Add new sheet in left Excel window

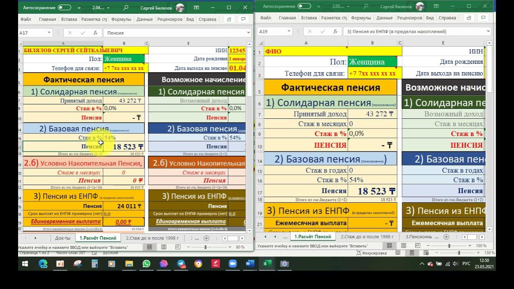[206, 238]
